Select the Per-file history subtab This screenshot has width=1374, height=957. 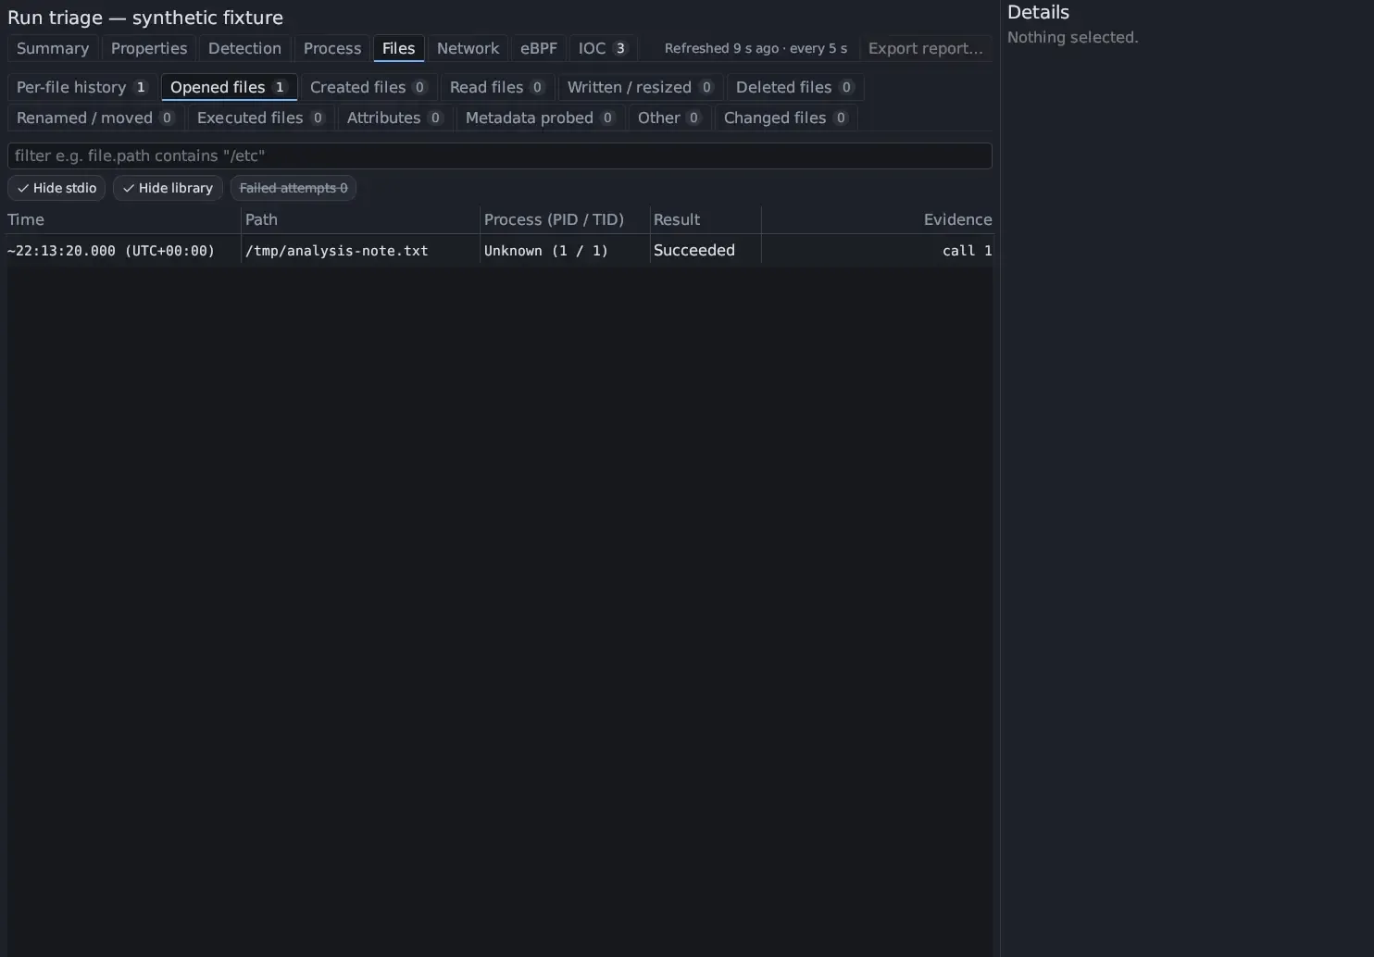(82, 87)
